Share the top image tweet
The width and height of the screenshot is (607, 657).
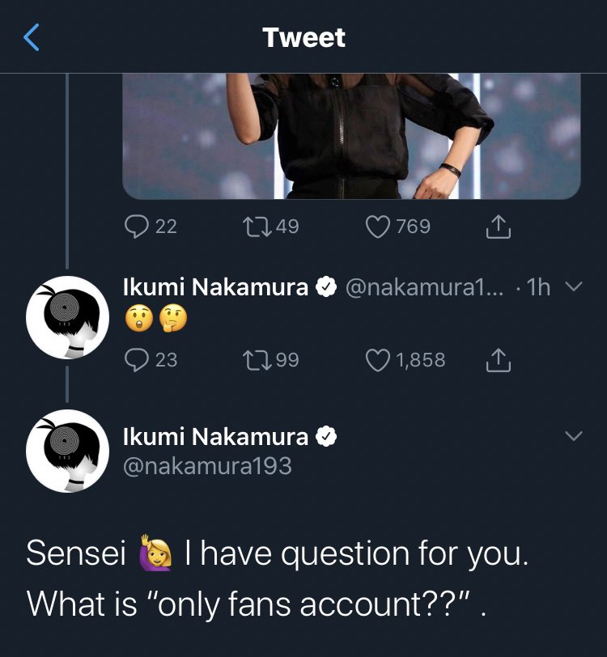coord(499,227)
